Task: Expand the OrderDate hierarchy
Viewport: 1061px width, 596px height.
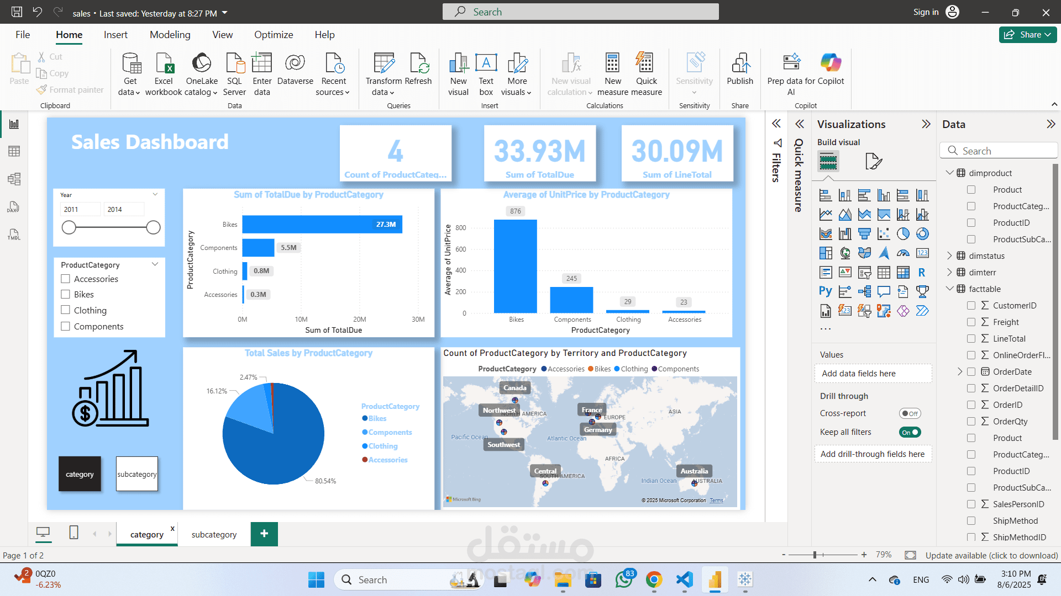Action: 960,371
